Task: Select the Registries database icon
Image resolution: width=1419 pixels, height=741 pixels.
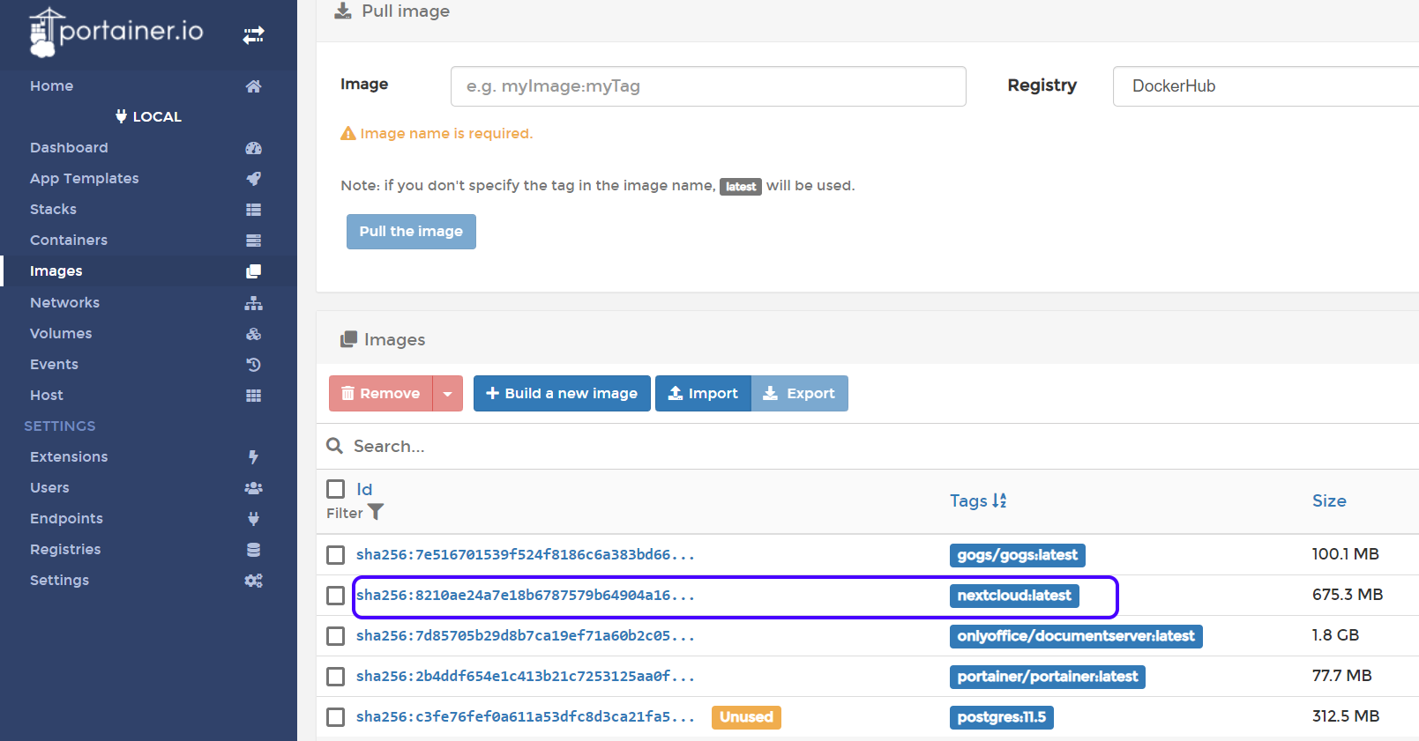Action: (x=254, y=550)
